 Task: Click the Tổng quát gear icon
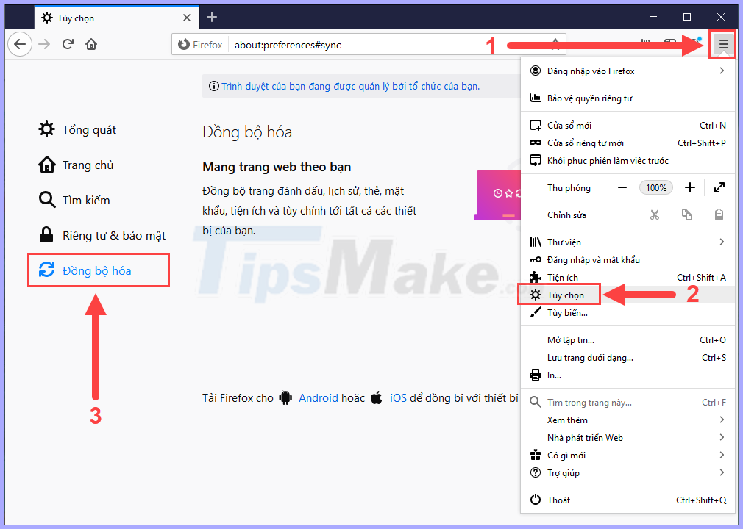pyautogui.click(x=46, y=129)
